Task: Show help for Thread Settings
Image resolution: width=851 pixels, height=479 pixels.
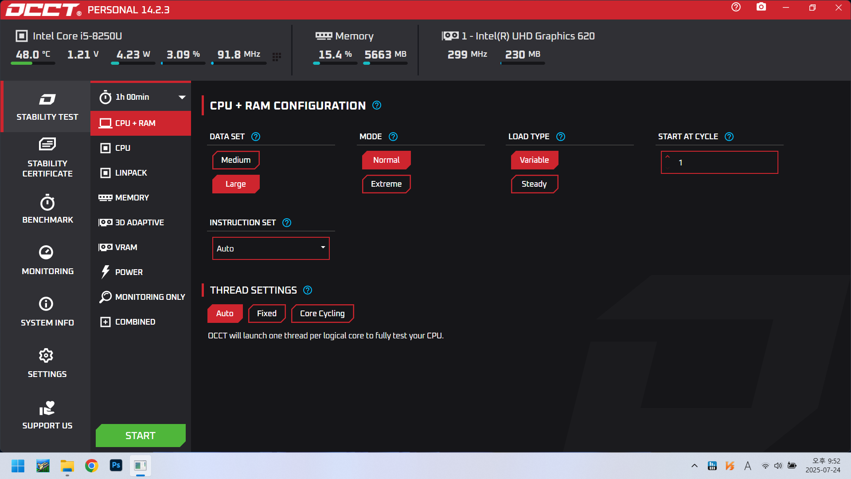Action: tap(308, 290)
